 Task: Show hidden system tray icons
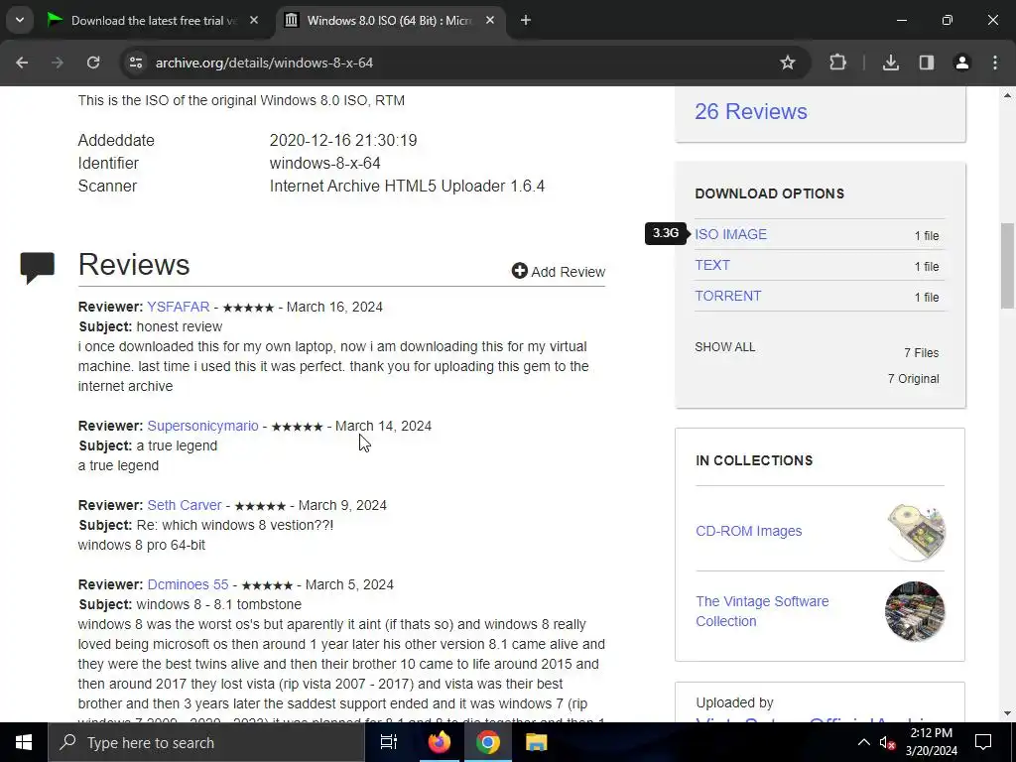pyautogui.click(x=864, y=742)
